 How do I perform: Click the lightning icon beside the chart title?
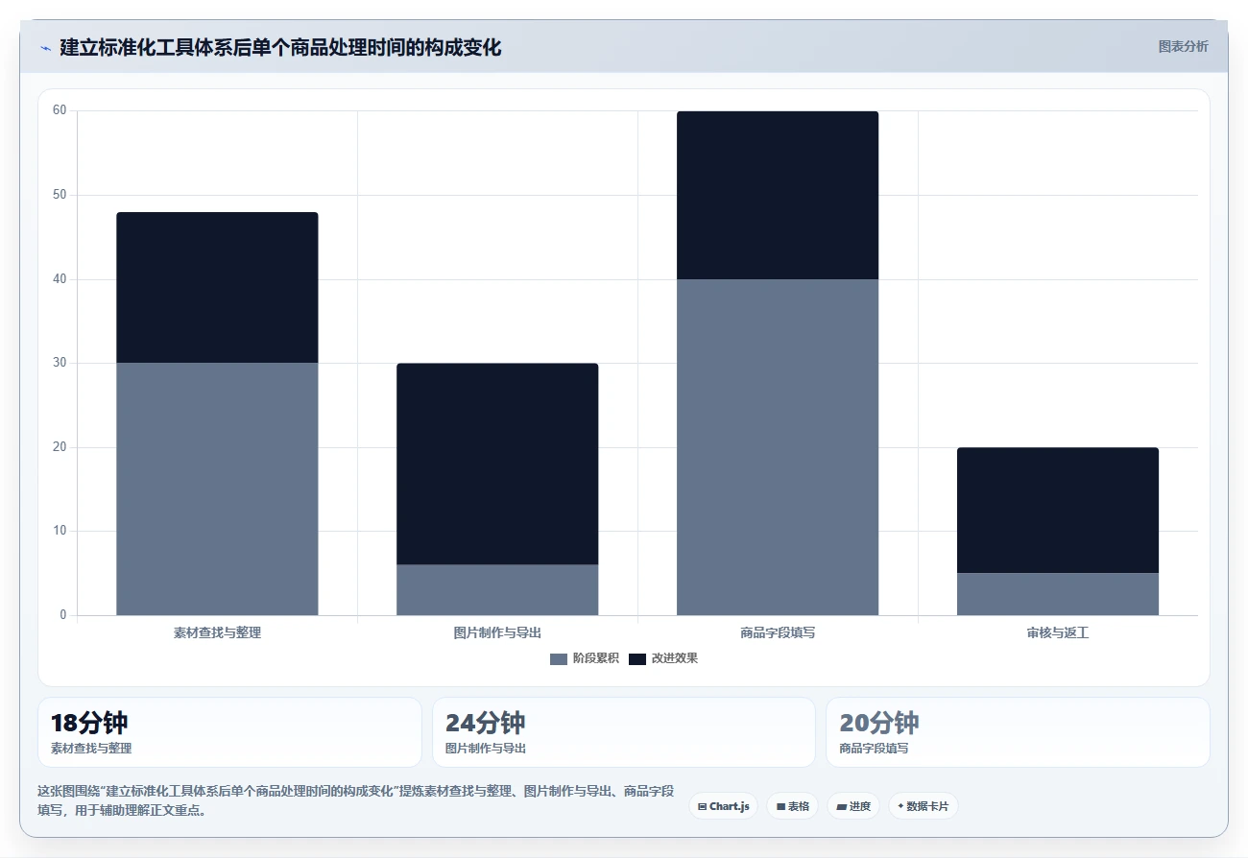[x=45, y=48]
